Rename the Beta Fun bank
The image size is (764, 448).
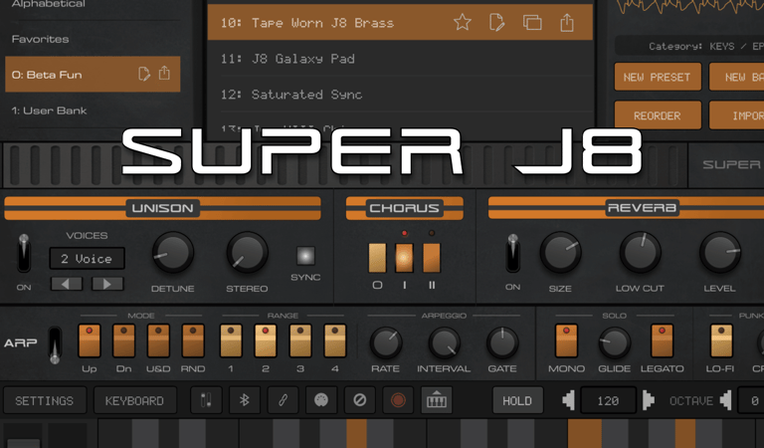click(x=143, y=74)
